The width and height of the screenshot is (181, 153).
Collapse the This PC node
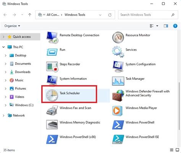[x=3, y=47]
